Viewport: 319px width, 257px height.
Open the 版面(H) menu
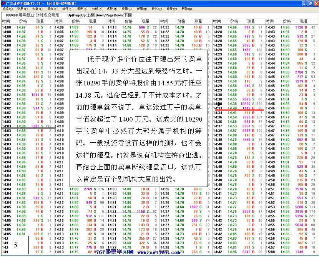142,9
